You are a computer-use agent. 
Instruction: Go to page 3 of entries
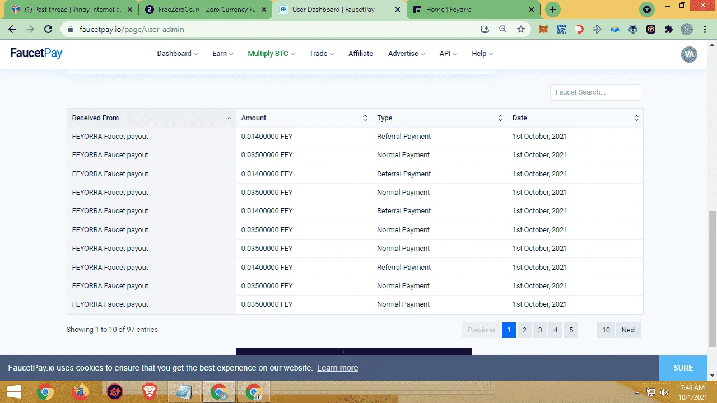coord(540,330)
